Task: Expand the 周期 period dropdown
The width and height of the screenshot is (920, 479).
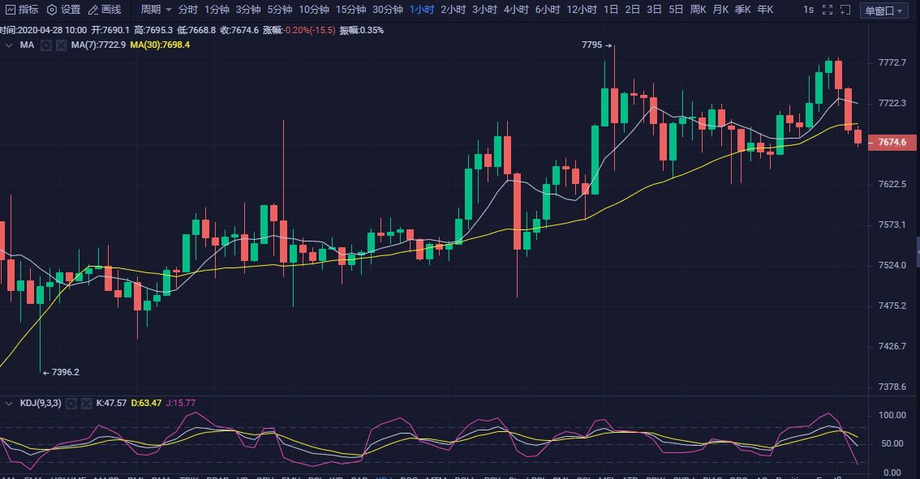Action: click(156, 10)
